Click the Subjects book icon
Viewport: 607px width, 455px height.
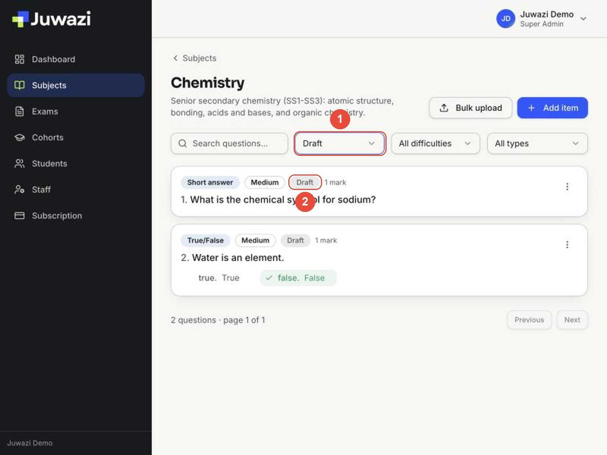19,85
